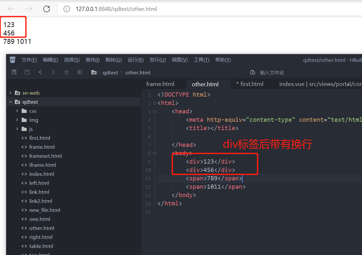
Task: Select the qdtest project row
Action: (x=73, y=102)
